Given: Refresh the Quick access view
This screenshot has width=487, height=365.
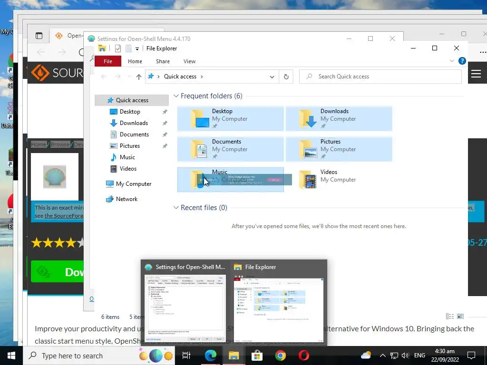Looking at the screenshot, I should pyautogui.click(x=286, y=77).
